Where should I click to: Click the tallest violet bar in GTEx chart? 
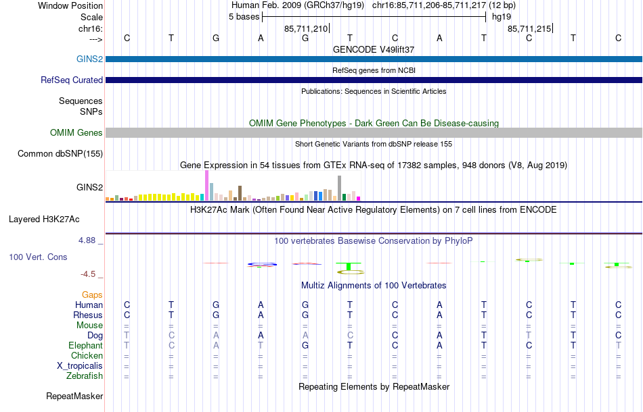pyautogui.click(x=206, y=185)
